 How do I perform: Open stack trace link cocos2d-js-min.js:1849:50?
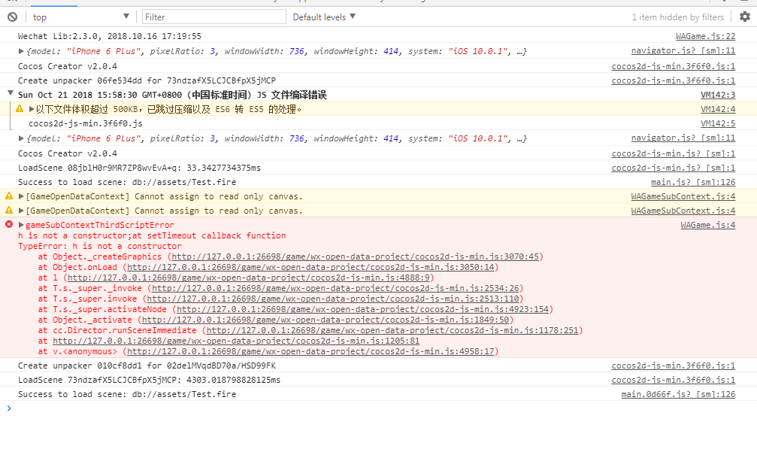click(326, 320)
